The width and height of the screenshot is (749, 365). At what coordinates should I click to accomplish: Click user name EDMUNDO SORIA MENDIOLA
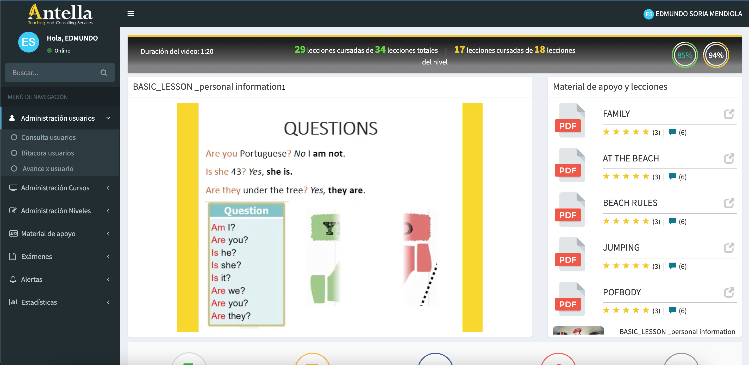698,14
